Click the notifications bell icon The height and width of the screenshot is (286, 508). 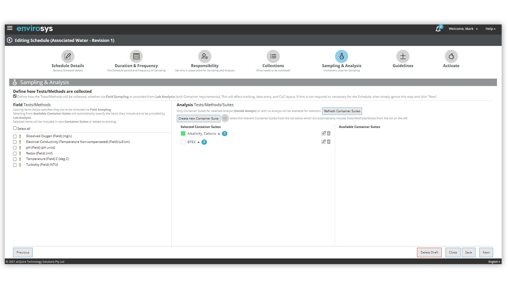click(x=438, y=29)
